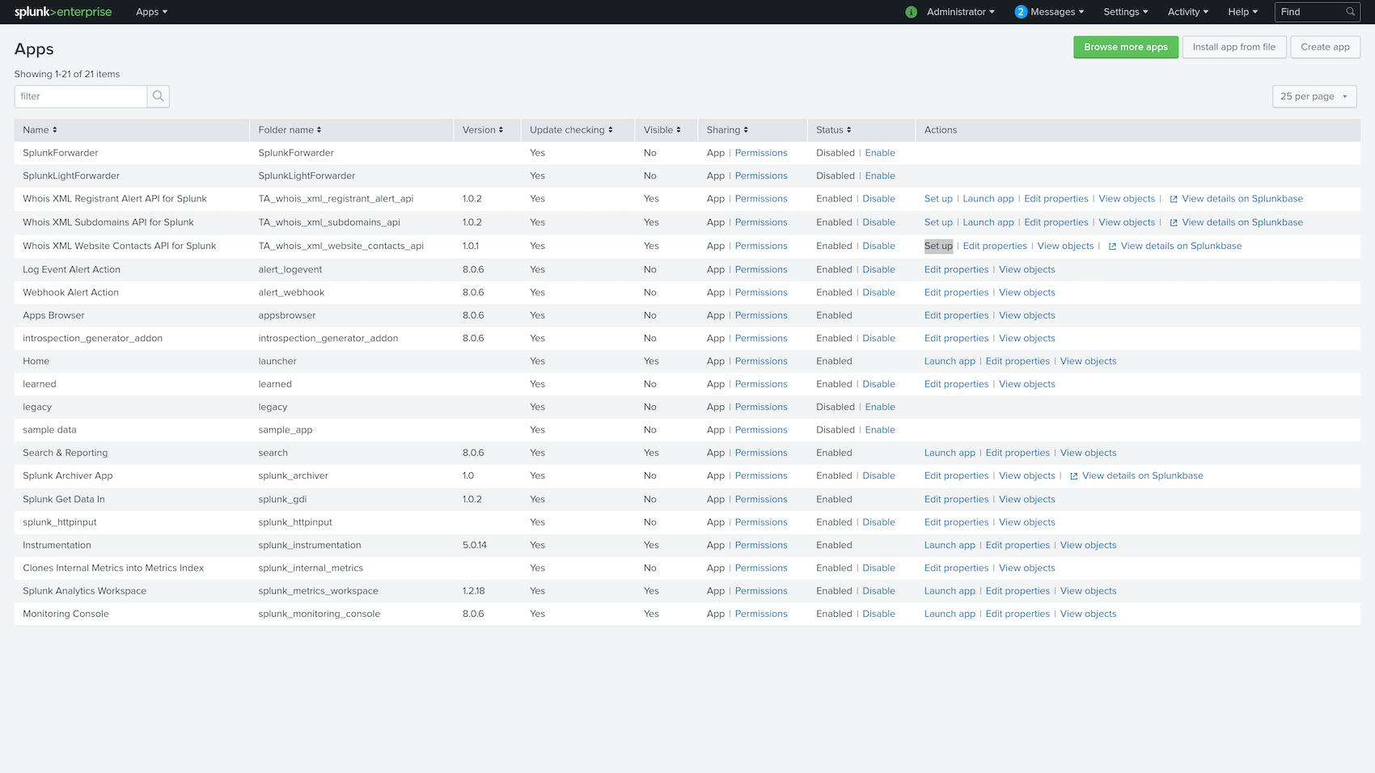Sort table by Visible column
Image resolution: width=1375 pixels, height=773 pixels.
[x=662, y=130]
